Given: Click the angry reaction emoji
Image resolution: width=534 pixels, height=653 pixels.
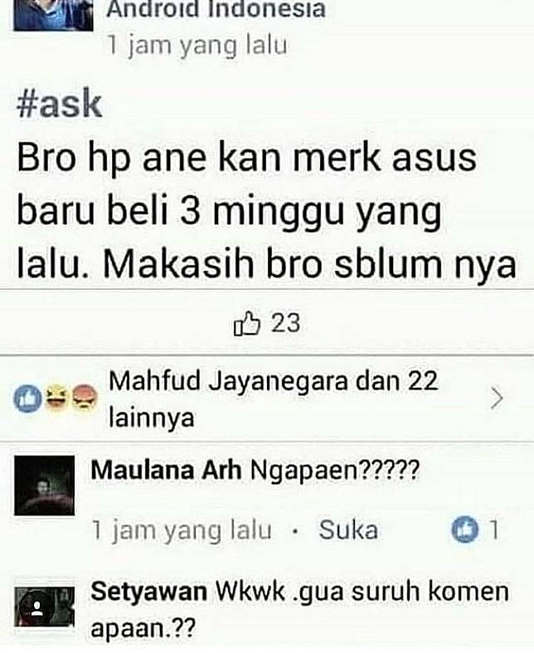Looking at the screenshot, I should [85, 399].
